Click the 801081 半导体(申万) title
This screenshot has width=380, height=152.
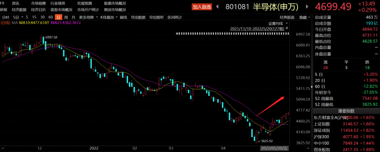click(x=262, y=7)
